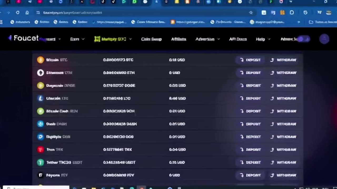Deposit DigiByte
Screen dimensions: 337x189
pos(250,137)
